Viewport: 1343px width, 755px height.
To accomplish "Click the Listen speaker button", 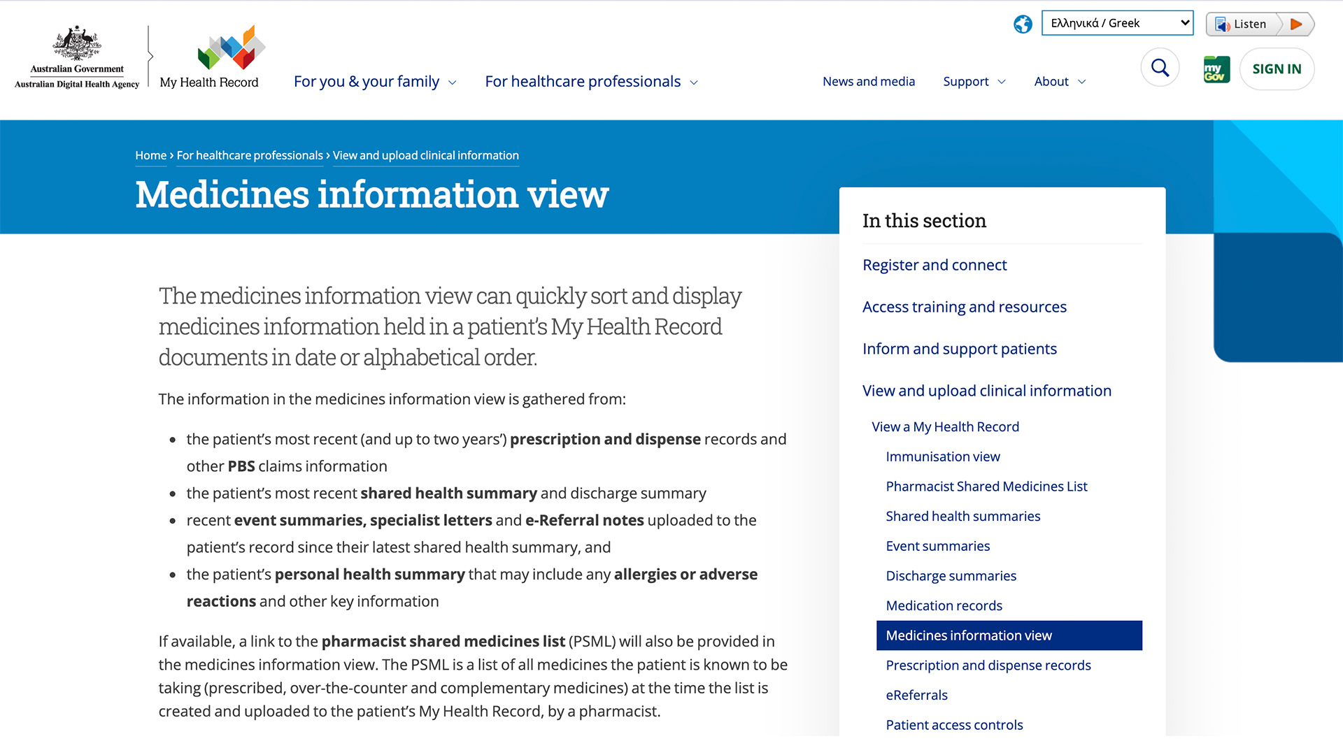I will point(1242,24).
